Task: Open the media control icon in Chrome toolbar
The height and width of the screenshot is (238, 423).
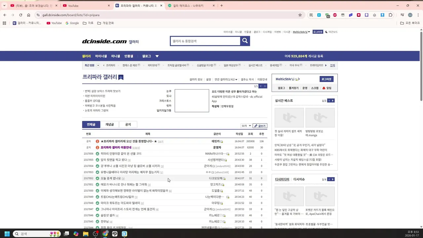Action: point(402,15)
